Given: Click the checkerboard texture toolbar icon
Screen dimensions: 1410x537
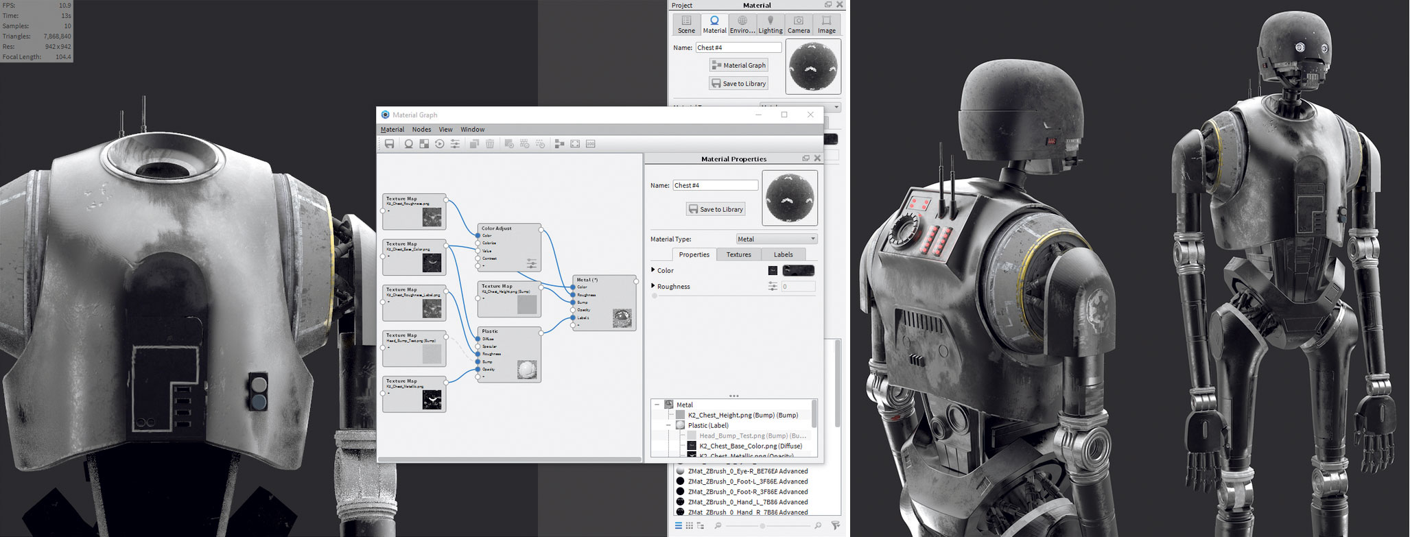Looking at the screenshot, I should [424, 144].
